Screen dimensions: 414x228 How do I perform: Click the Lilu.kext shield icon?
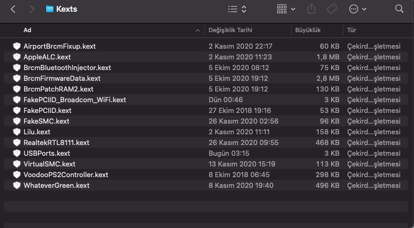tap(17, 132)
